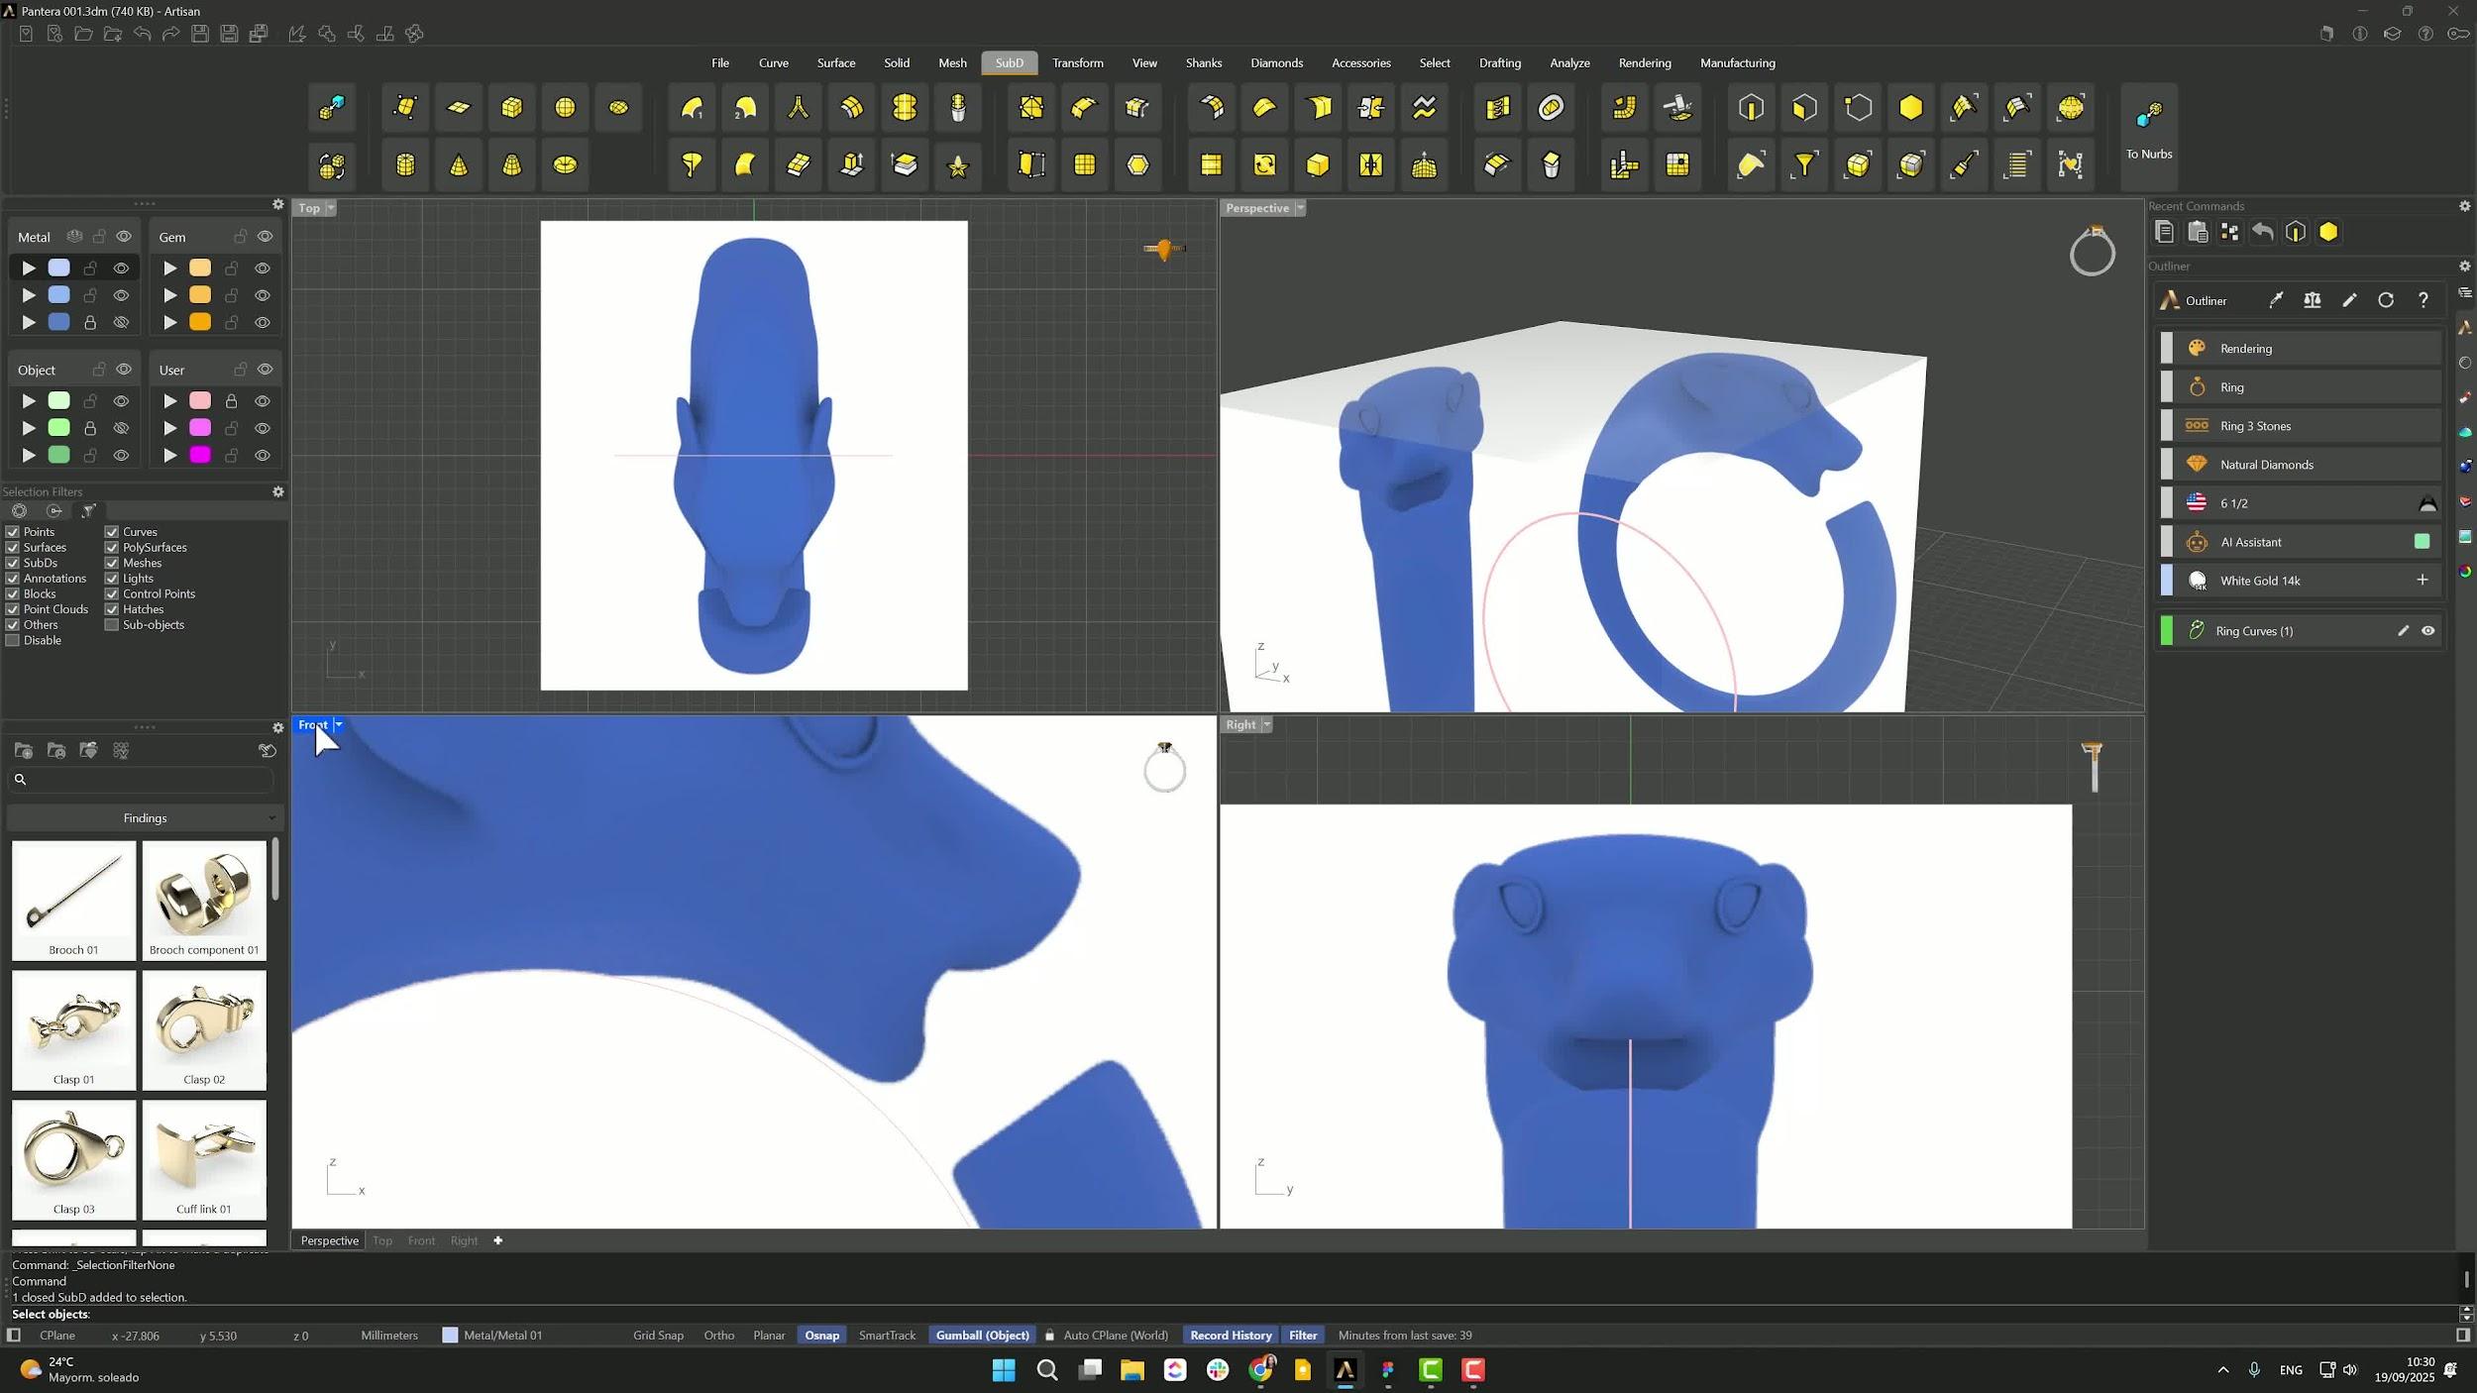Open the Right viewport dropdown arrow
The height and width of the screenshot is (1393, 2477).
tap(1266, 725)
